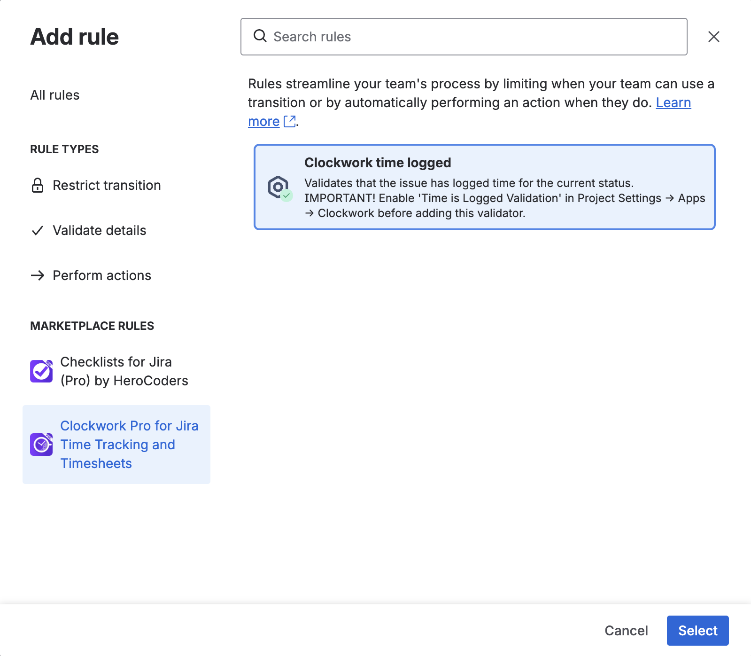Show All rules
The height and width of the screenshot is (656, 751).
pyautogui.click(x=55, y=95)
